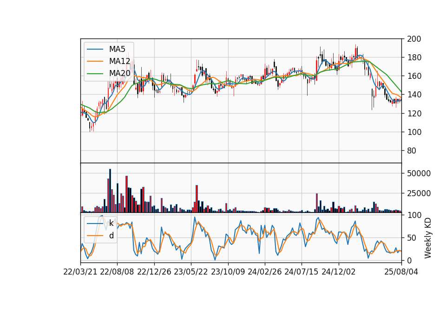The width and height of the screenshot is (446, 320).
Task: Click the 25000 volume axis label
Action: [419, 193]
